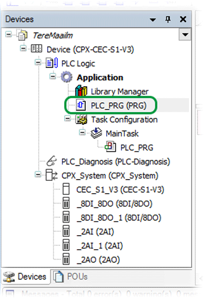Click the PLC_Diagnosis stethoscope icon
This screenshot has width=206, height=298.
pos(52,161)
